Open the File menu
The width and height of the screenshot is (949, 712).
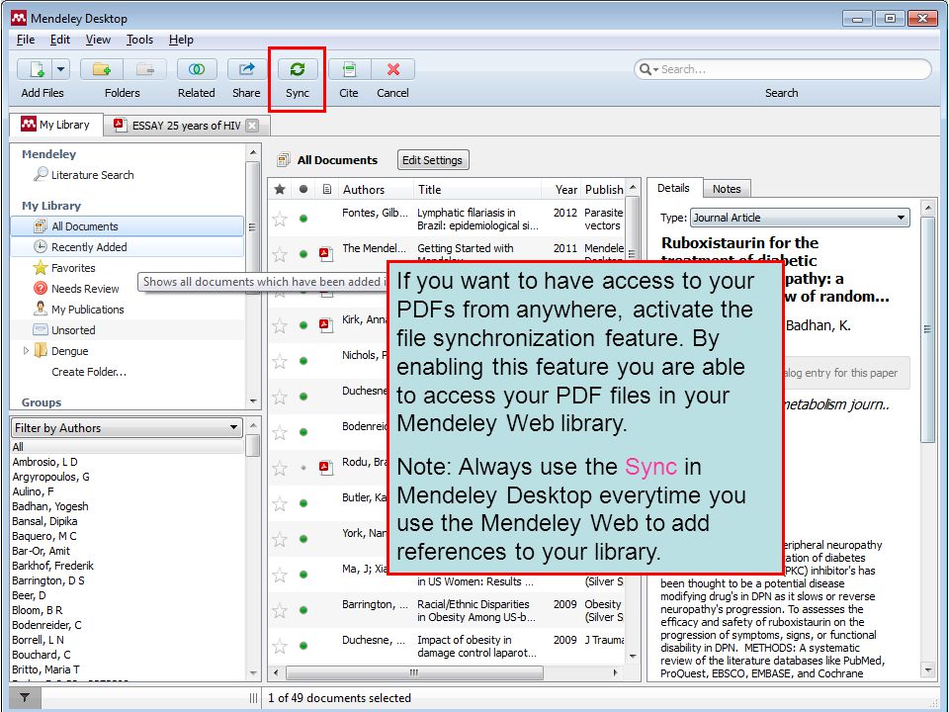[26, 40]
